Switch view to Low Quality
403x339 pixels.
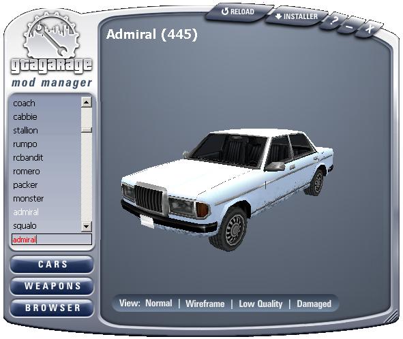click(x=260, y=304)
